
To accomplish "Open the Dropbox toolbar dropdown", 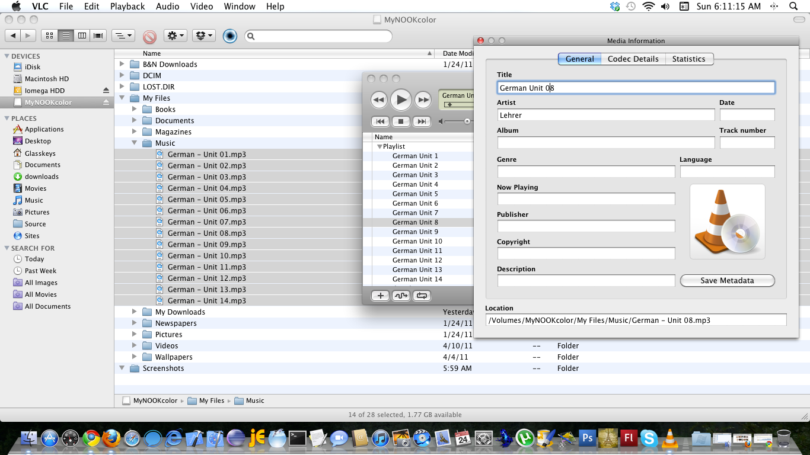I will coord(204,36).
